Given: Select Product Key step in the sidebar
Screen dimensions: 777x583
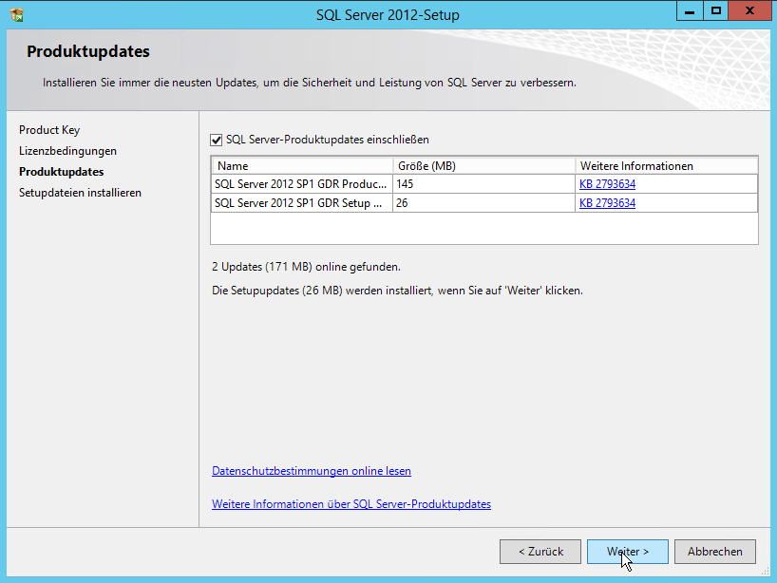Looking at the screenshot, I should 49,130.
